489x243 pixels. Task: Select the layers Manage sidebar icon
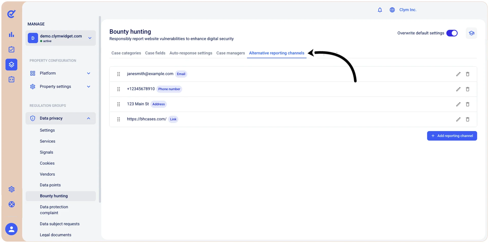pos(11,65)
